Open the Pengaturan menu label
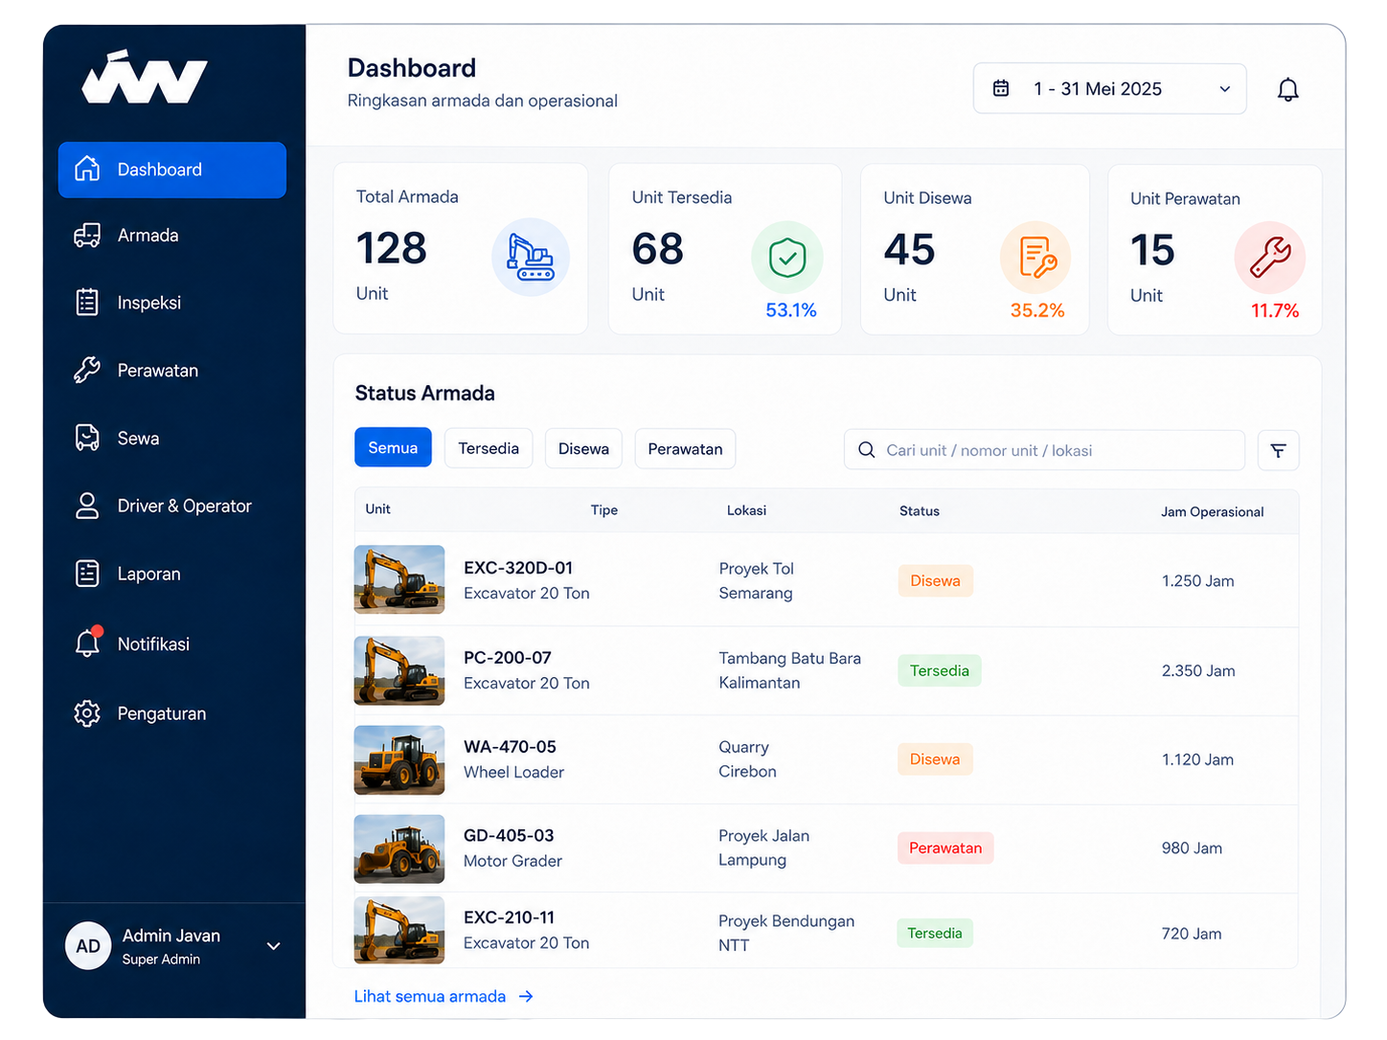The width and height of the screenshot is (1387, 1040). [162, 713]
